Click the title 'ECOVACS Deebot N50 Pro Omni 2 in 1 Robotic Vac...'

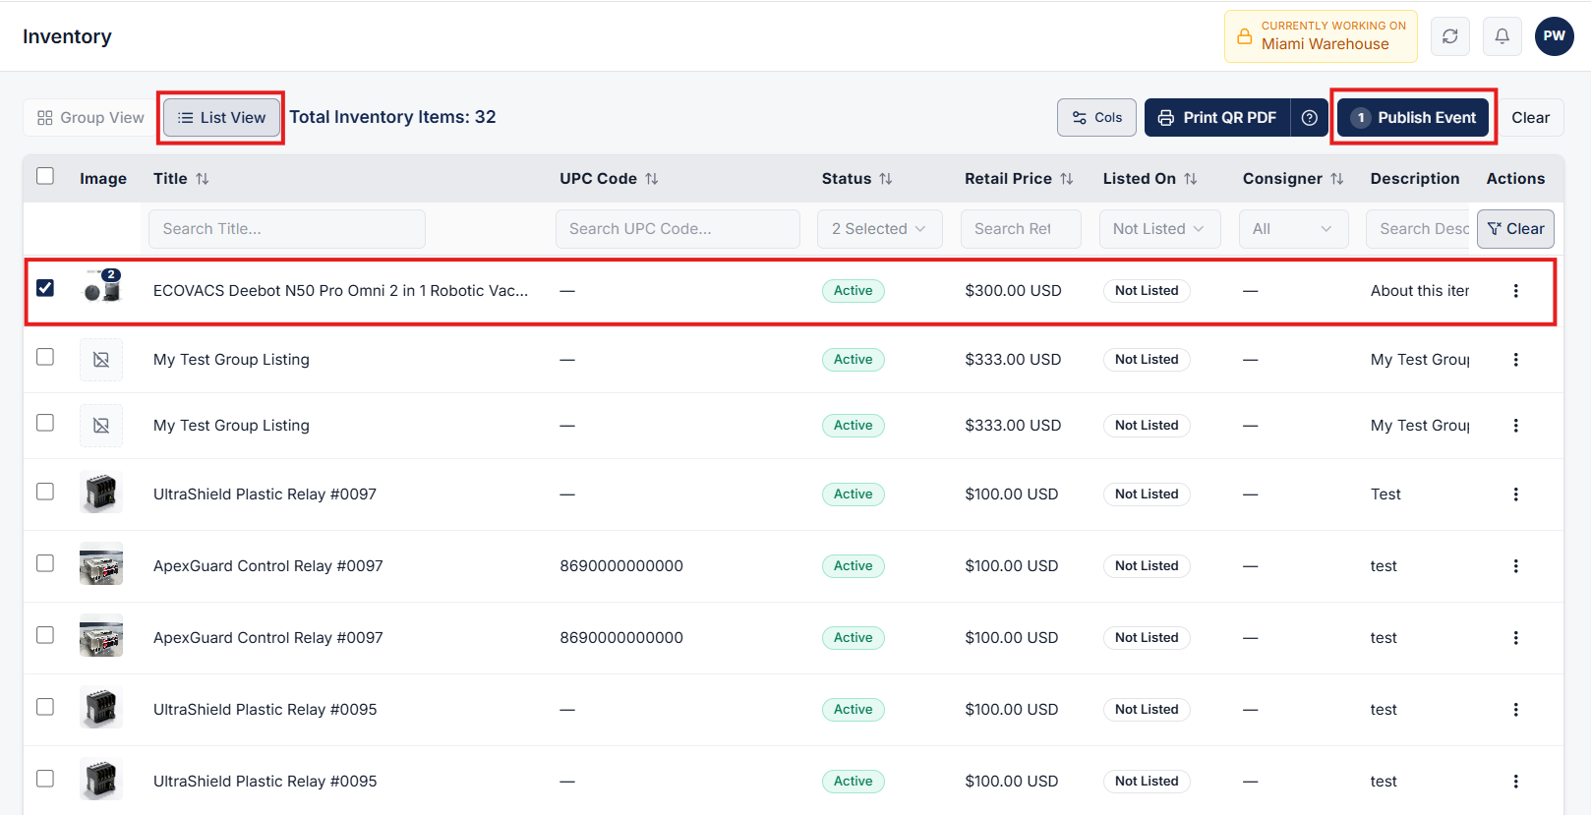[x=340, y=291]
